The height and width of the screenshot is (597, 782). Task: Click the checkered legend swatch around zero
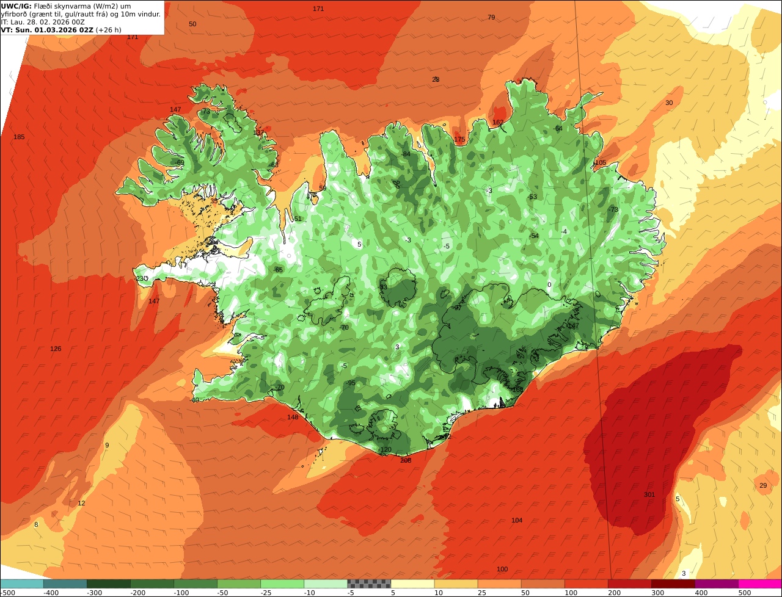point(369,584)
